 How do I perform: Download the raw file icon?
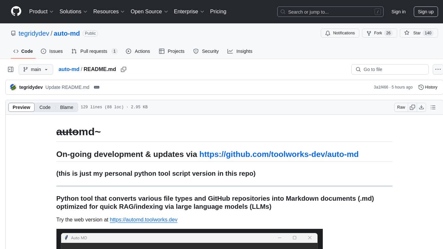(421, 107)
